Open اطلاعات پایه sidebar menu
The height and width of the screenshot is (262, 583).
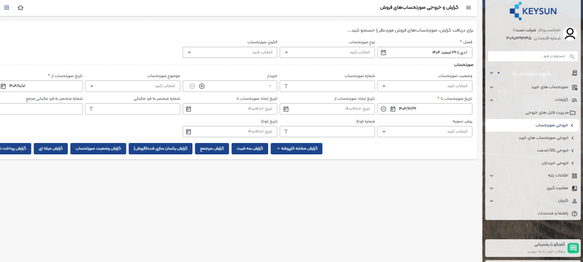pos(535,175)
